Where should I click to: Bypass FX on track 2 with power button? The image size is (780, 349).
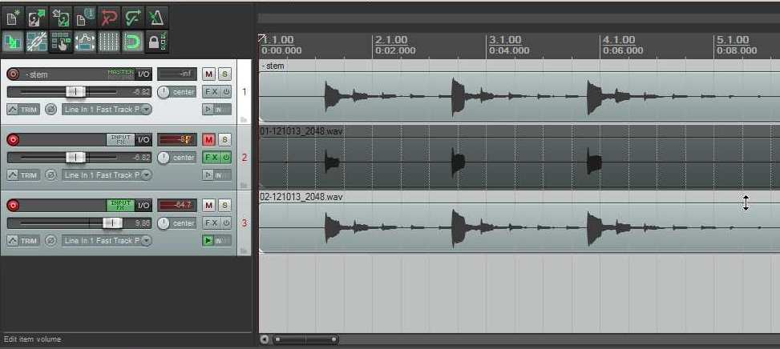(226, 158)
